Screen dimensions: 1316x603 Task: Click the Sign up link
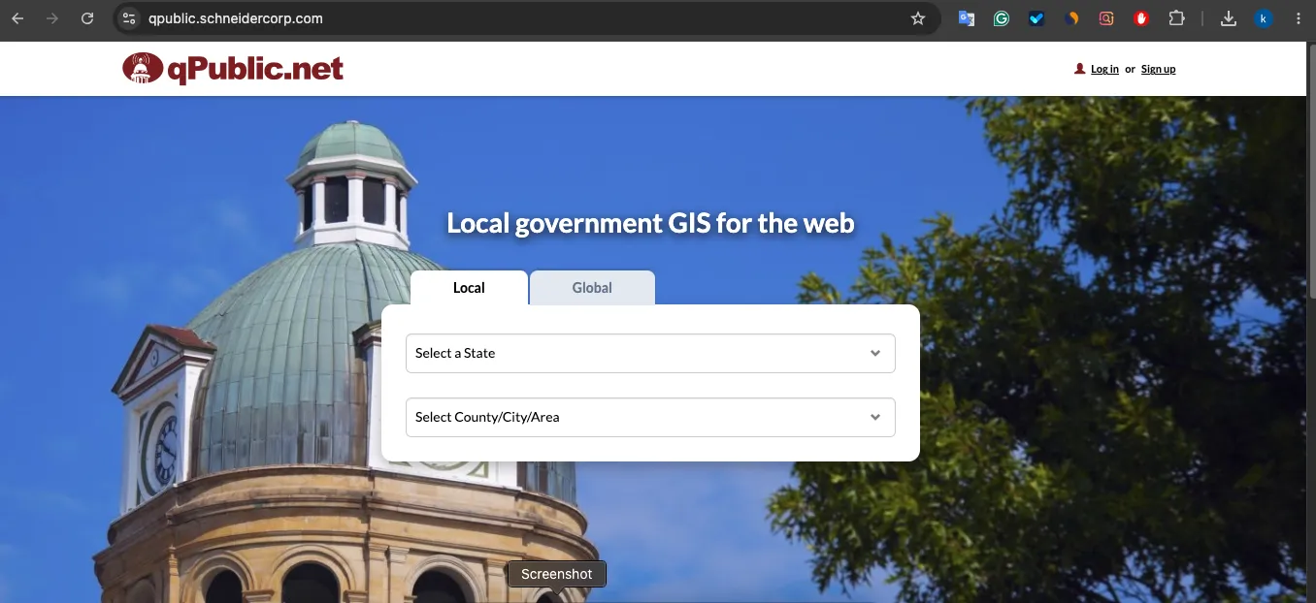tap(1158, 69)
